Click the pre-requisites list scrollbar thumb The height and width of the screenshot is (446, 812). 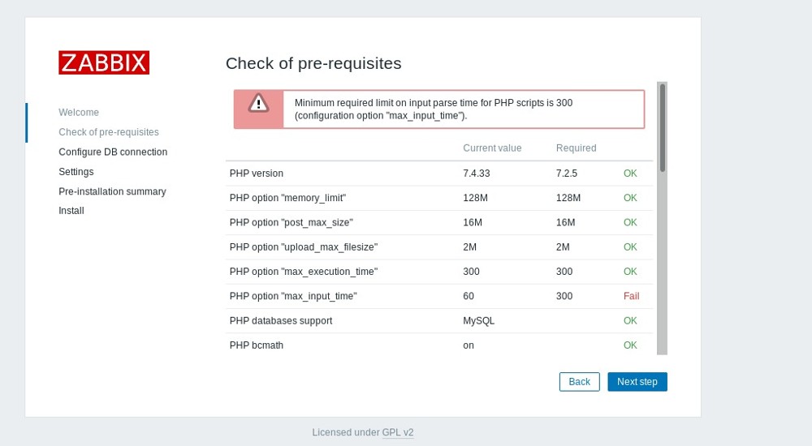click(662, 127)
